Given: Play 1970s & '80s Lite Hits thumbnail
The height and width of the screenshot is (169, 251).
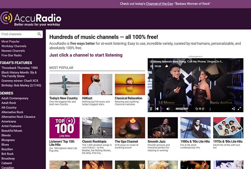Looking at the screenshot, I should coord(228,128).
